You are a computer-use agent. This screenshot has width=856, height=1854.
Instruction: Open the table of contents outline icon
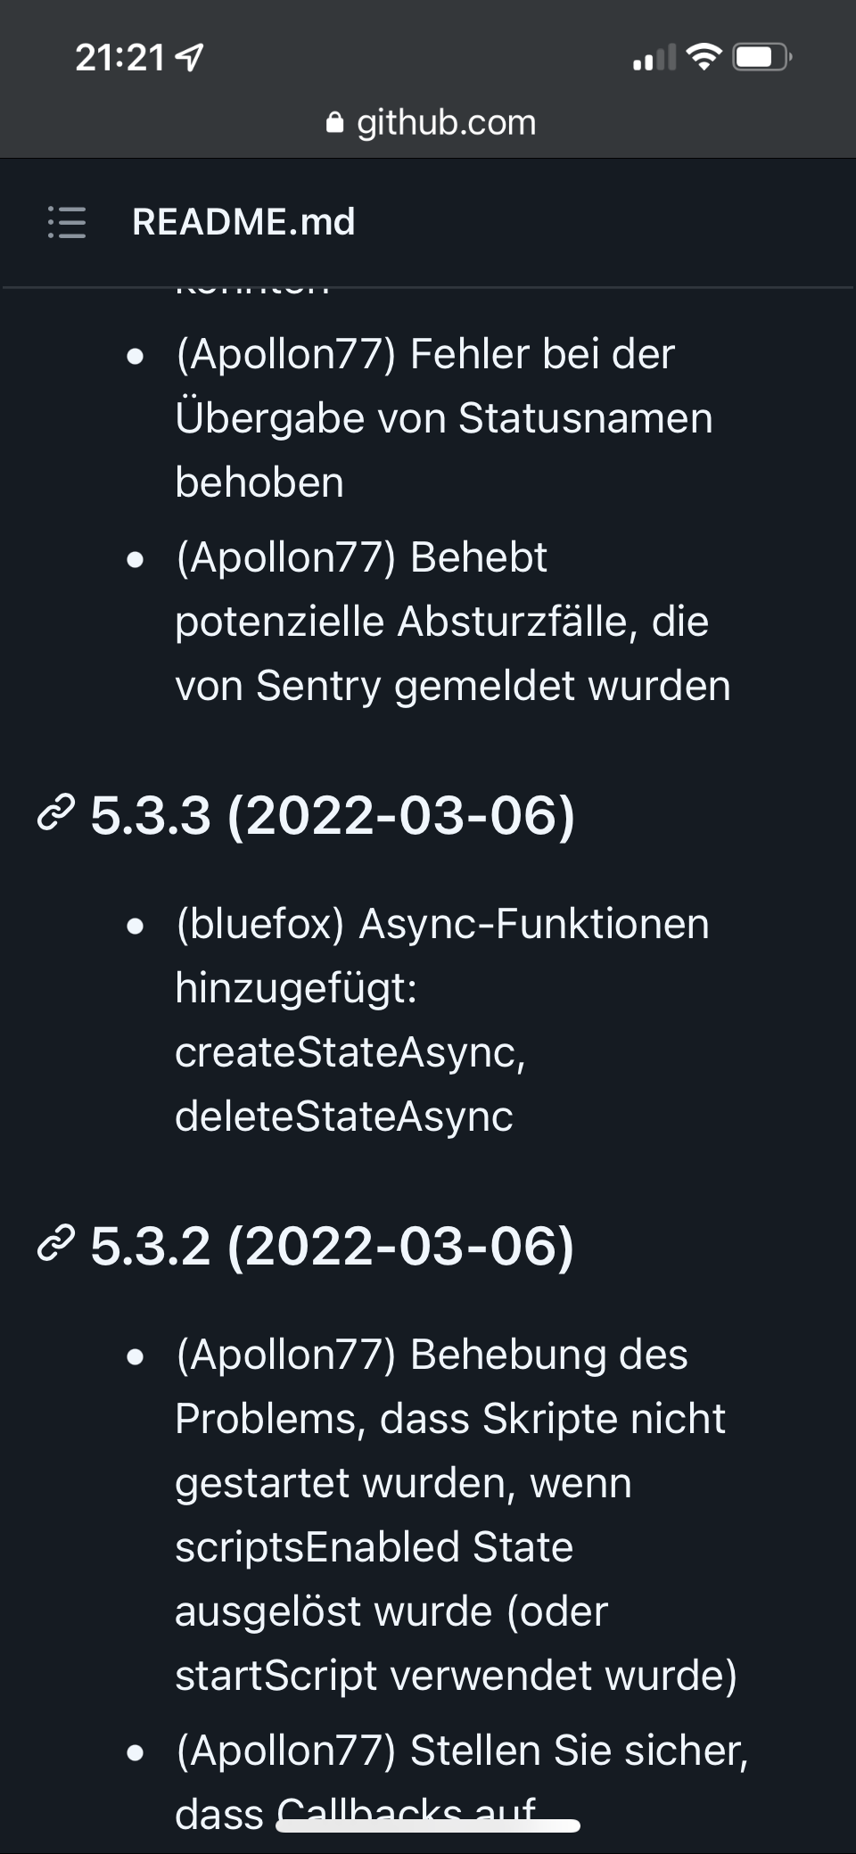(x=67, y=222)
